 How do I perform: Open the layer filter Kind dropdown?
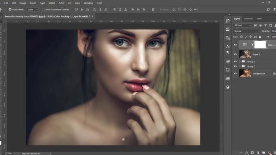point(242,25)
